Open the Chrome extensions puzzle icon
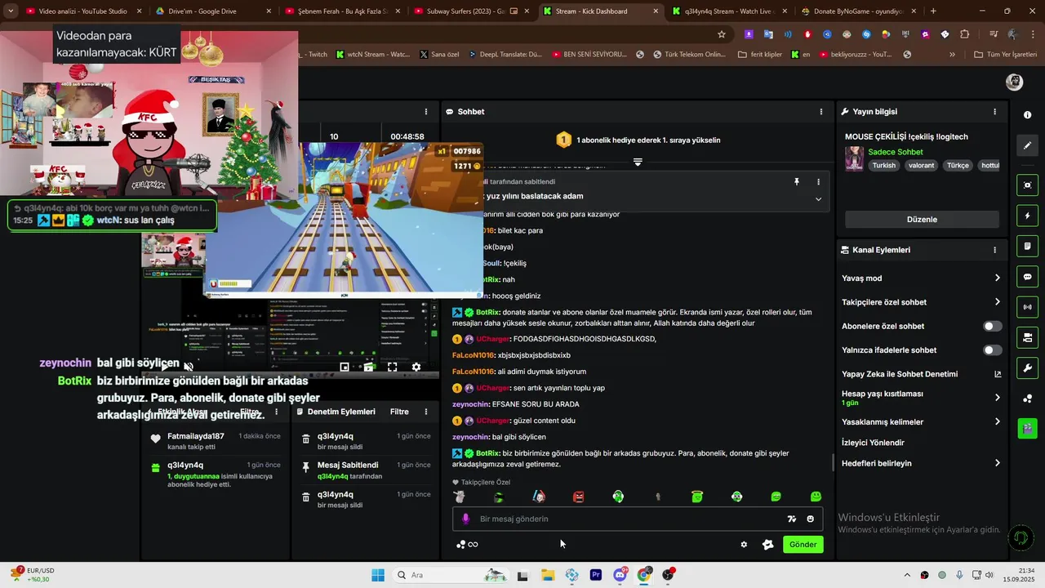 [x=965, y=34]
